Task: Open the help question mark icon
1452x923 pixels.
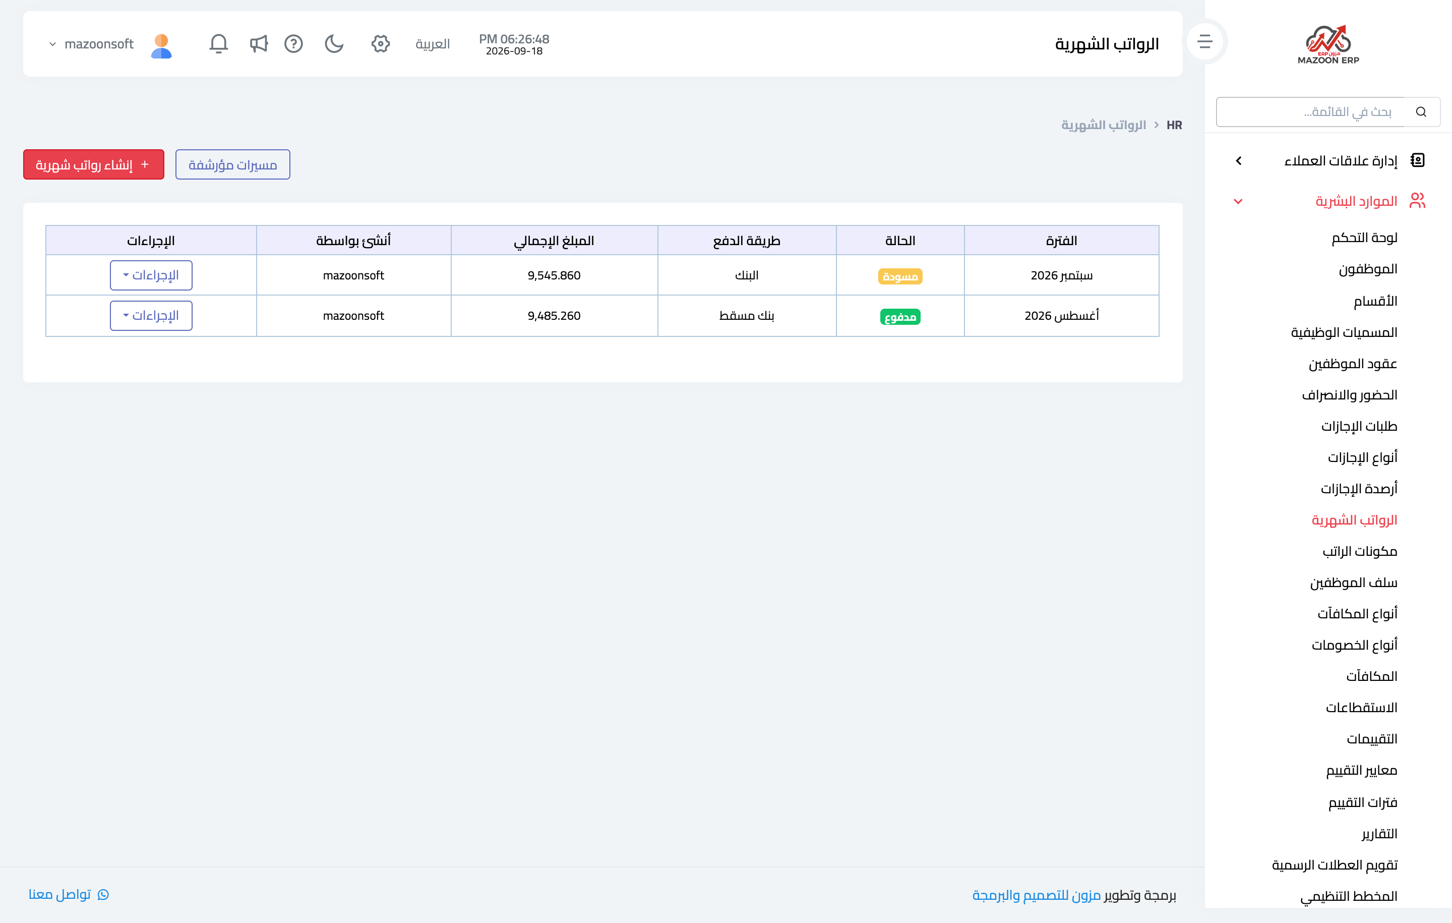Action: tap(293, 43)
